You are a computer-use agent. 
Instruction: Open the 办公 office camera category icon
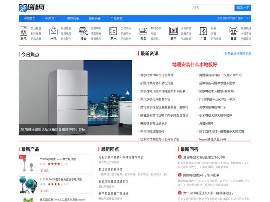tap(143, 31)
